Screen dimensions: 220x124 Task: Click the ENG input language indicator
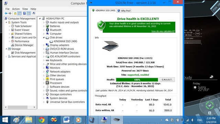coord(200,120)
